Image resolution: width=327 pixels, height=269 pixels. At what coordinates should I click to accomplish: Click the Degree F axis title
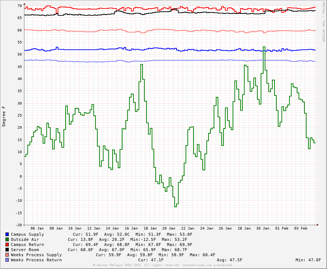point(4,116)
